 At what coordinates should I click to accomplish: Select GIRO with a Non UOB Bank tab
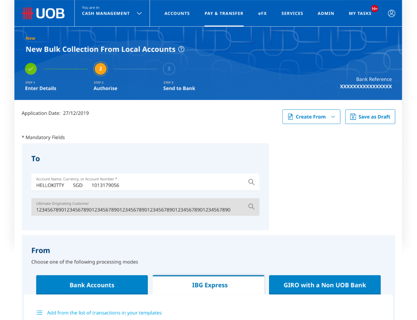pos(325,285)
